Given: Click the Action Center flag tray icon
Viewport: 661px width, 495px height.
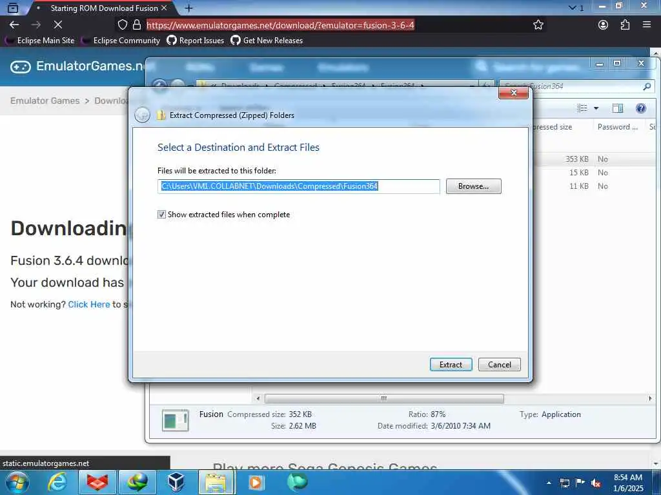Looking at the screenshot, I should click(580, 483).
